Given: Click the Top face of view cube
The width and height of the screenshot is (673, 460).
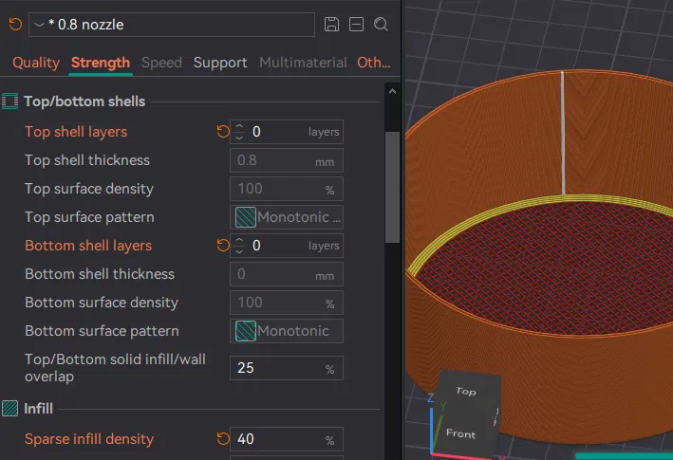Looking at the screenshot, I should click(466, 391).
